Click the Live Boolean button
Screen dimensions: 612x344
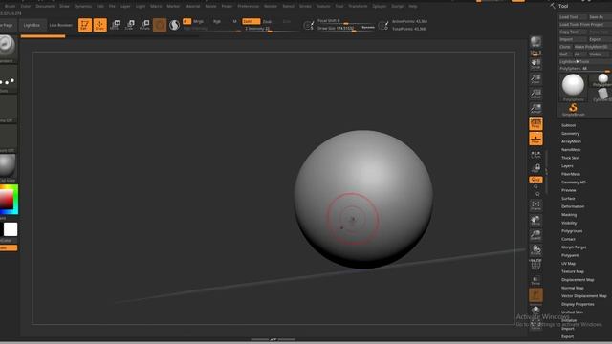(61, 25)
